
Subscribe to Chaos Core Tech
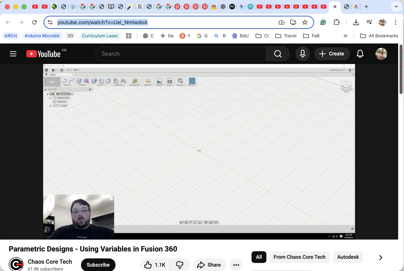(98, 265)
